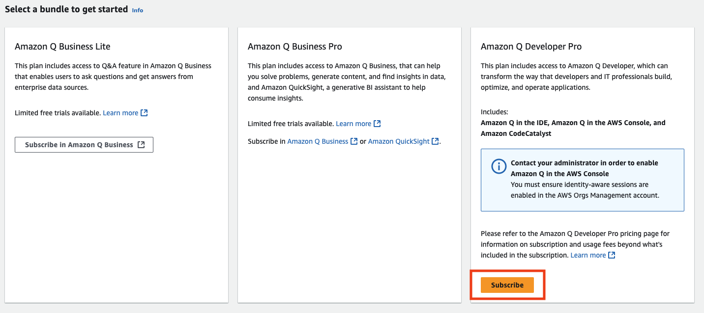Image resolution: width=704 pixels, height=313 pixels.
Task: Click the external-link icon next to the Pro card's Learn more
Action: [377, 123]
